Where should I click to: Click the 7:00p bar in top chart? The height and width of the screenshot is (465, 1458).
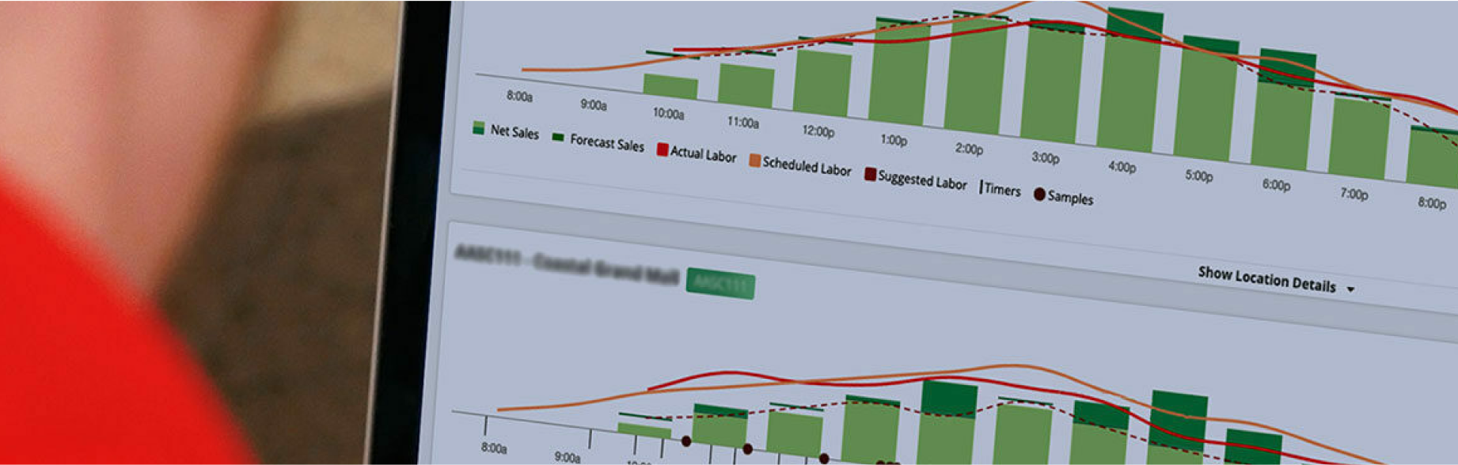pos(1359,138)
